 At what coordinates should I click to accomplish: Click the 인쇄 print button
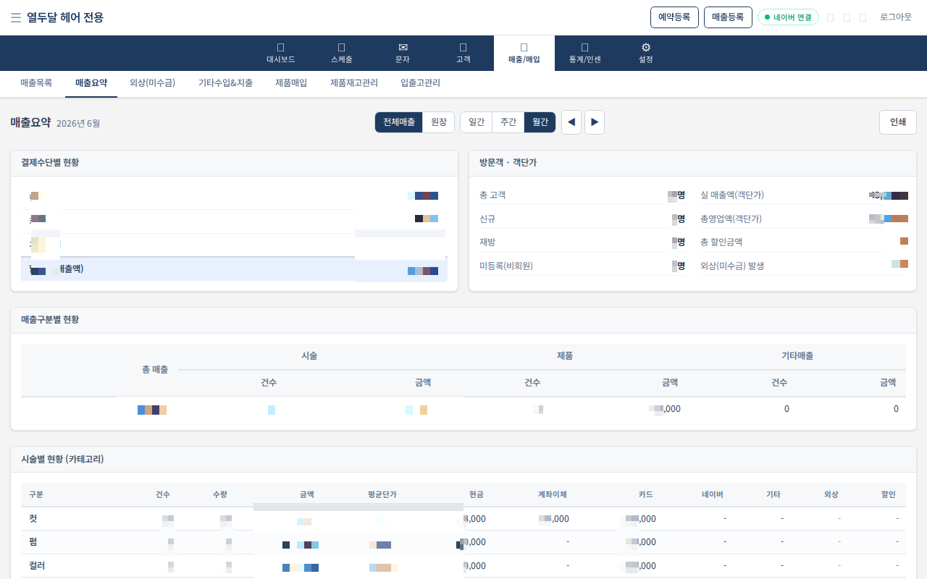click(898, 122)
